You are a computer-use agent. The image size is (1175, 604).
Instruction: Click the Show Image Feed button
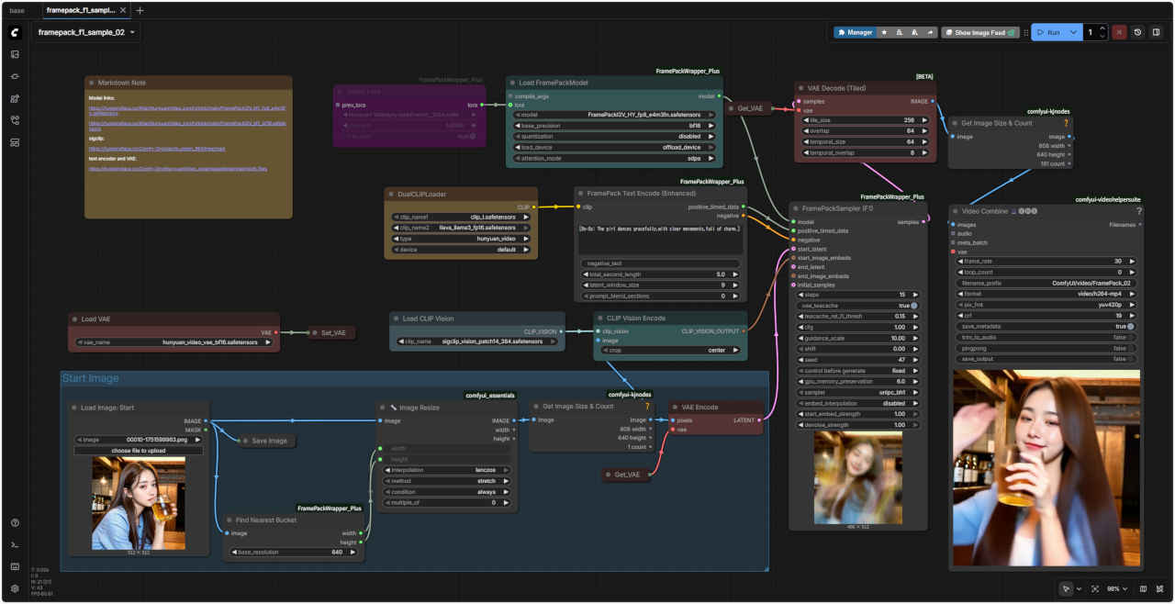(981, 32)
